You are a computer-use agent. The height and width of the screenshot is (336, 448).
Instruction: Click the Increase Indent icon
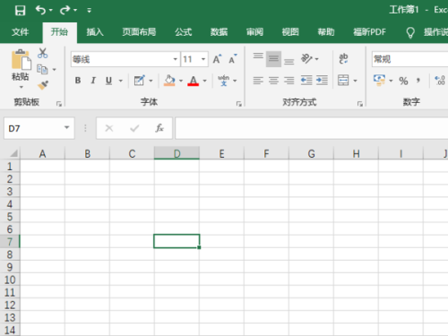coord(322,80)
